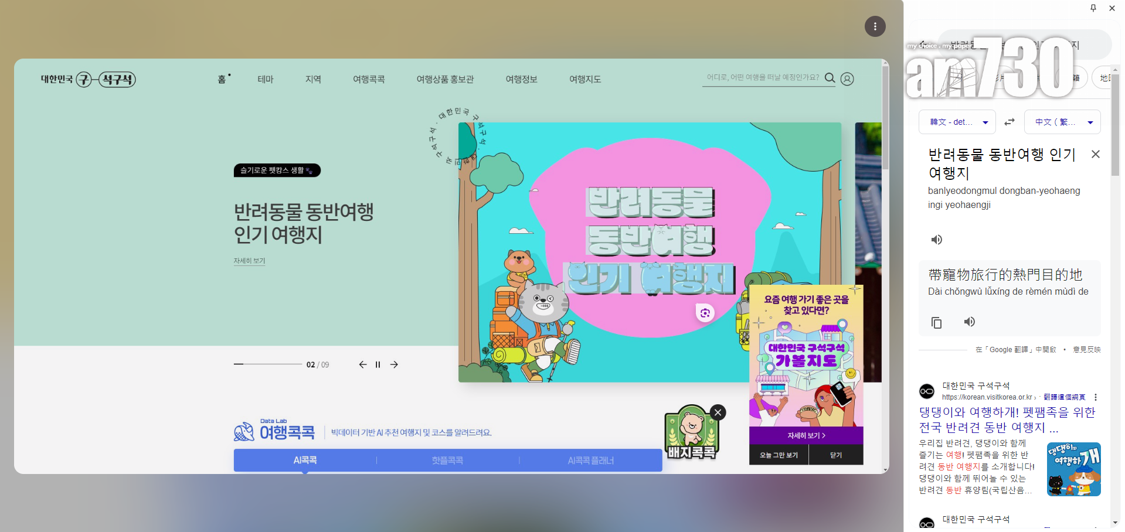Open more options for the first search result
1125x532 pixels.
click(1096, 397)
